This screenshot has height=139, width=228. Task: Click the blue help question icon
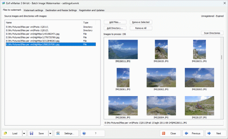coord(84,133)
